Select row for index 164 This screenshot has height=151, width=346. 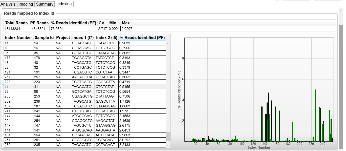coord(85,135)
